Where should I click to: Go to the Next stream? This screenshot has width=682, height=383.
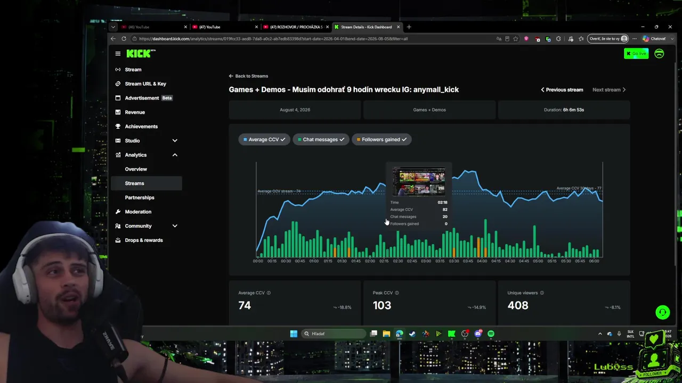point(609,90)
